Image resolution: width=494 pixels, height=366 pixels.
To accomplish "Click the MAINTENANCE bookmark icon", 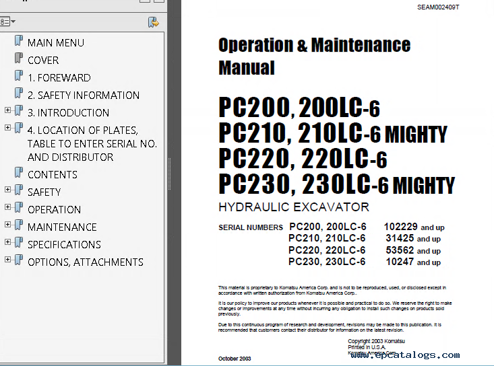I will [x=19, y=225].
